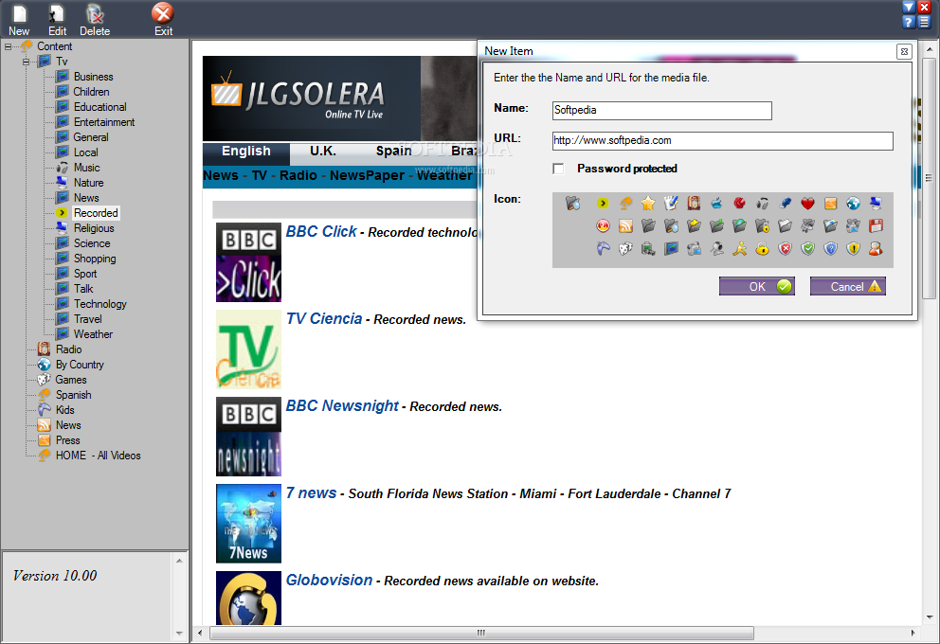Pick the blue question shield icon
Screen dimensions: 940x644
pos(830,249)
